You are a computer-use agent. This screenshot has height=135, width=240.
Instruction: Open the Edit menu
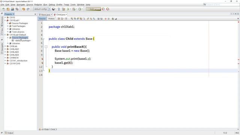click(x=7, y=5)
